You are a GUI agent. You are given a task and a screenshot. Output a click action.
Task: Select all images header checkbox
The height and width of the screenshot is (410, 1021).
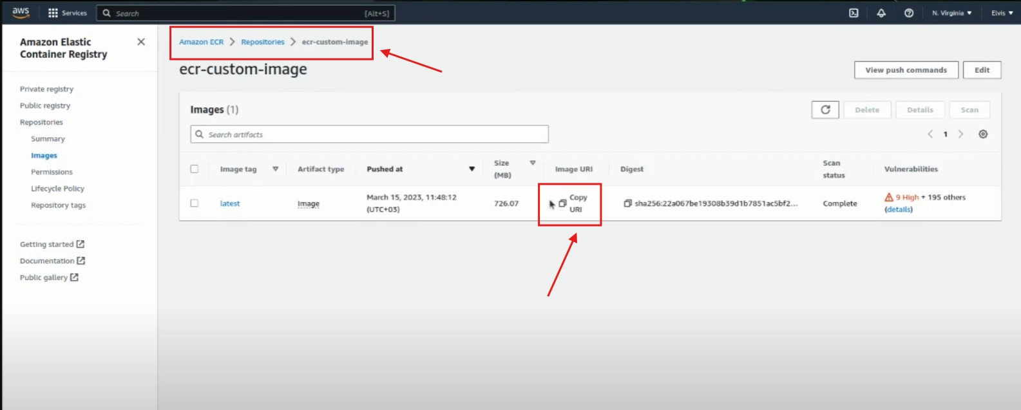(195, 169)
